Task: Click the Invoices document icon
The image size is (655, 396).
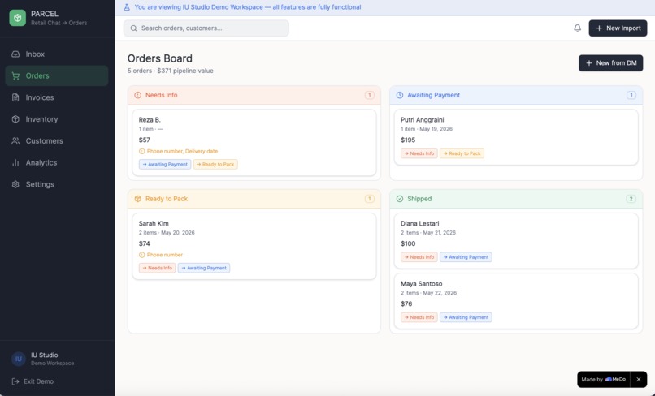Action: [15, 97]
